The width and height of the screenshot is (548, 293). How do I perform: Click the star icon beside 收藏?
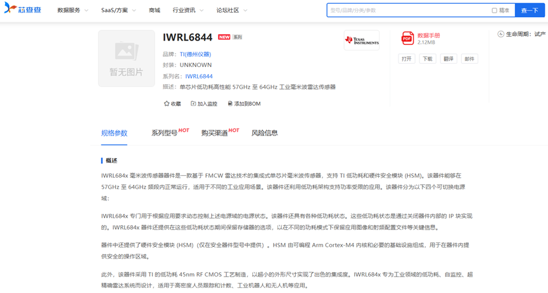click(x=167, y=104)
